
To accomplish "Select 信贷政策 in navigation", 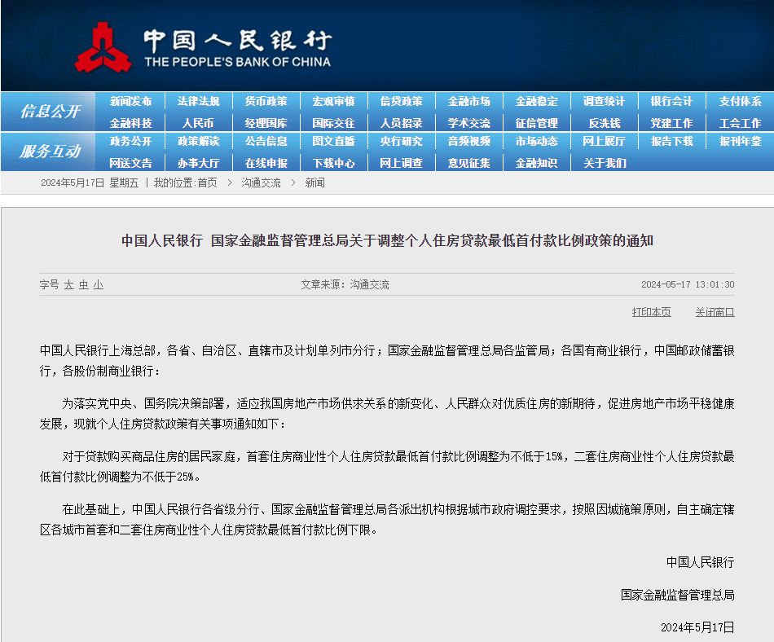I will tap(402, 101).
